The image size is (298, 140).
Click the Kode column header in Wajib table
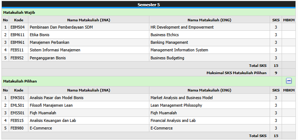tap(19, 20)
